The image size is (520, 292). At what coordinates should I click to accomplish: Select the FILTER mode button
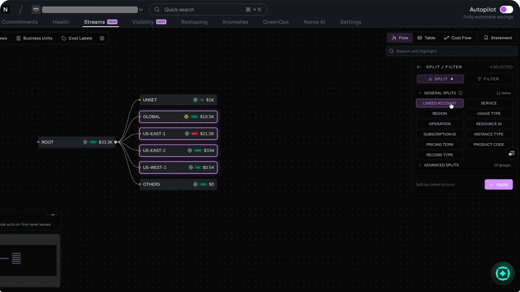point(488,79)
